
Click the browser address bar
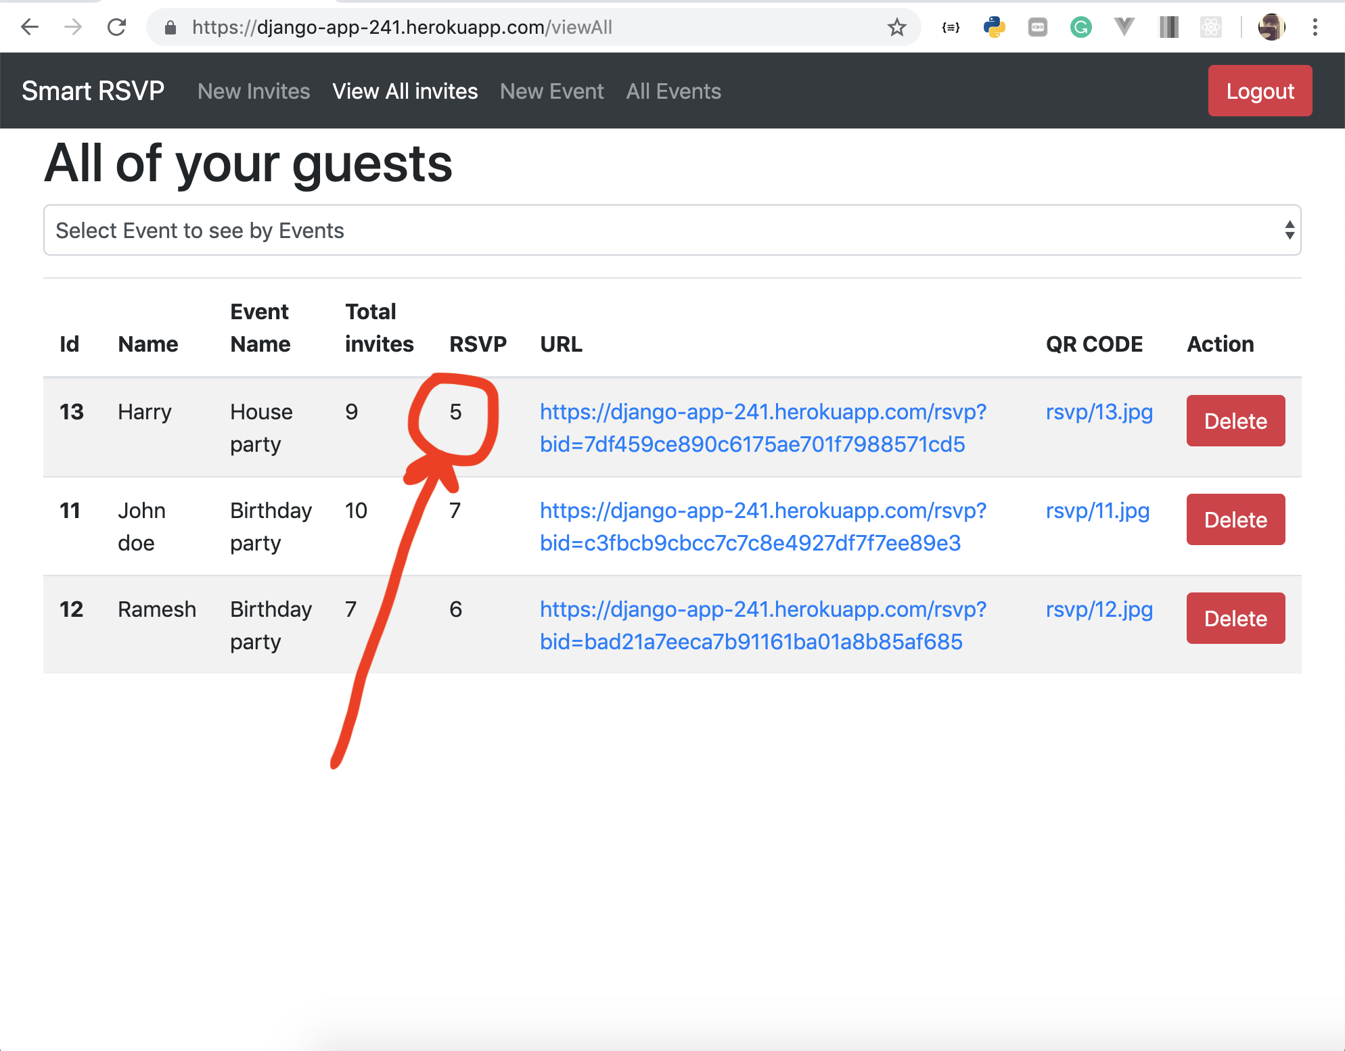click(514, 27)
